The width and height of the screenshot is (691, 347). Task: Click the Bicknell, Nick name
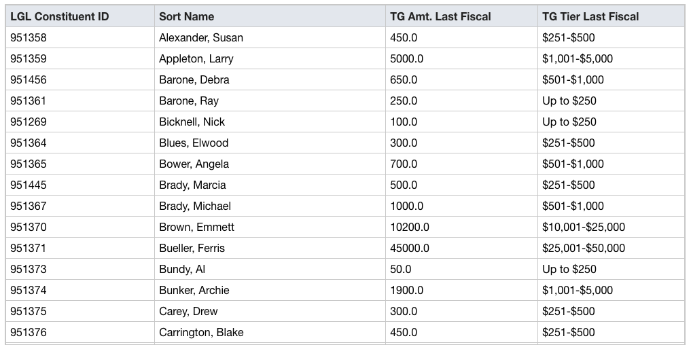tap(192, 122)
